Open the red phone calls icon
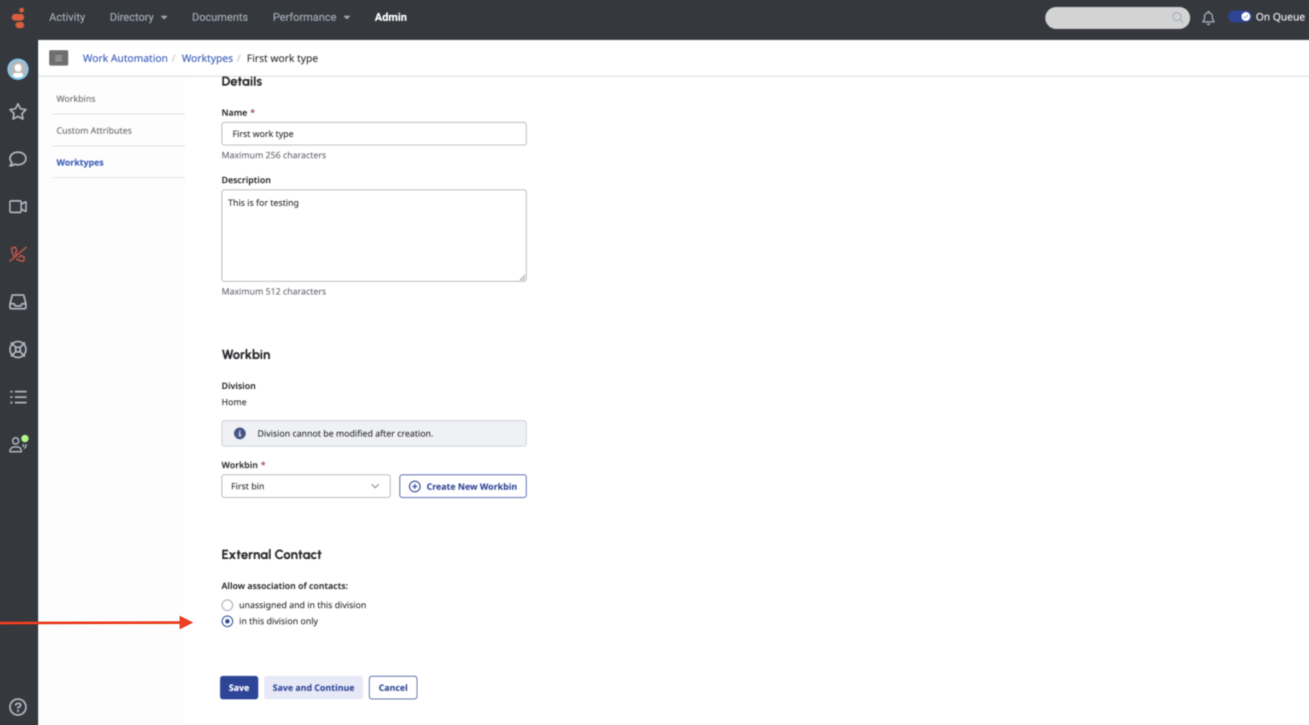Viewport: 1309px width, 725px height. click(18, 254)
